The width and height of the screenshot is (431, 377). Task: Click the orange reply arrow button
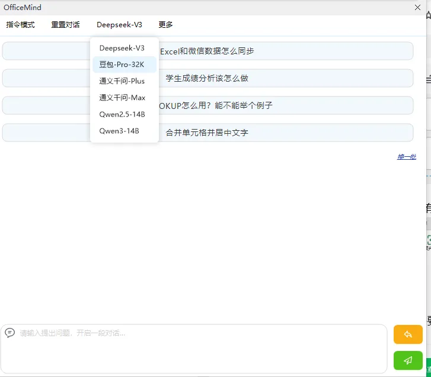(408, 334)
